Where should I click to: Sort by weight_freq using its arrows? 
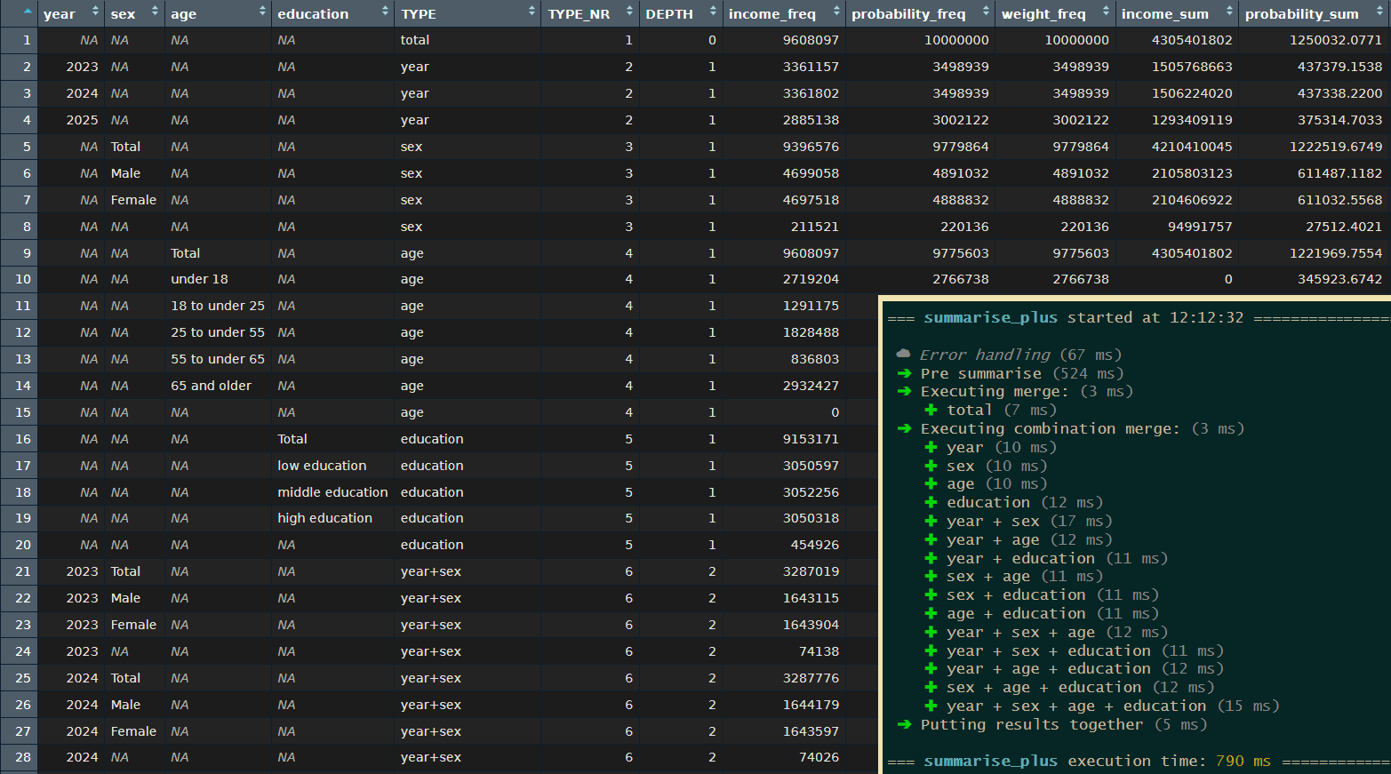(1106, 12)
